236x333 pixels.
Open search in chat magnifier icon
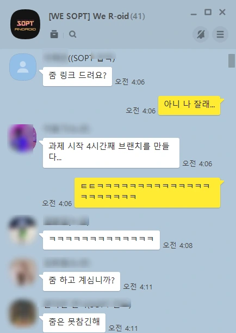coord(72,34)
